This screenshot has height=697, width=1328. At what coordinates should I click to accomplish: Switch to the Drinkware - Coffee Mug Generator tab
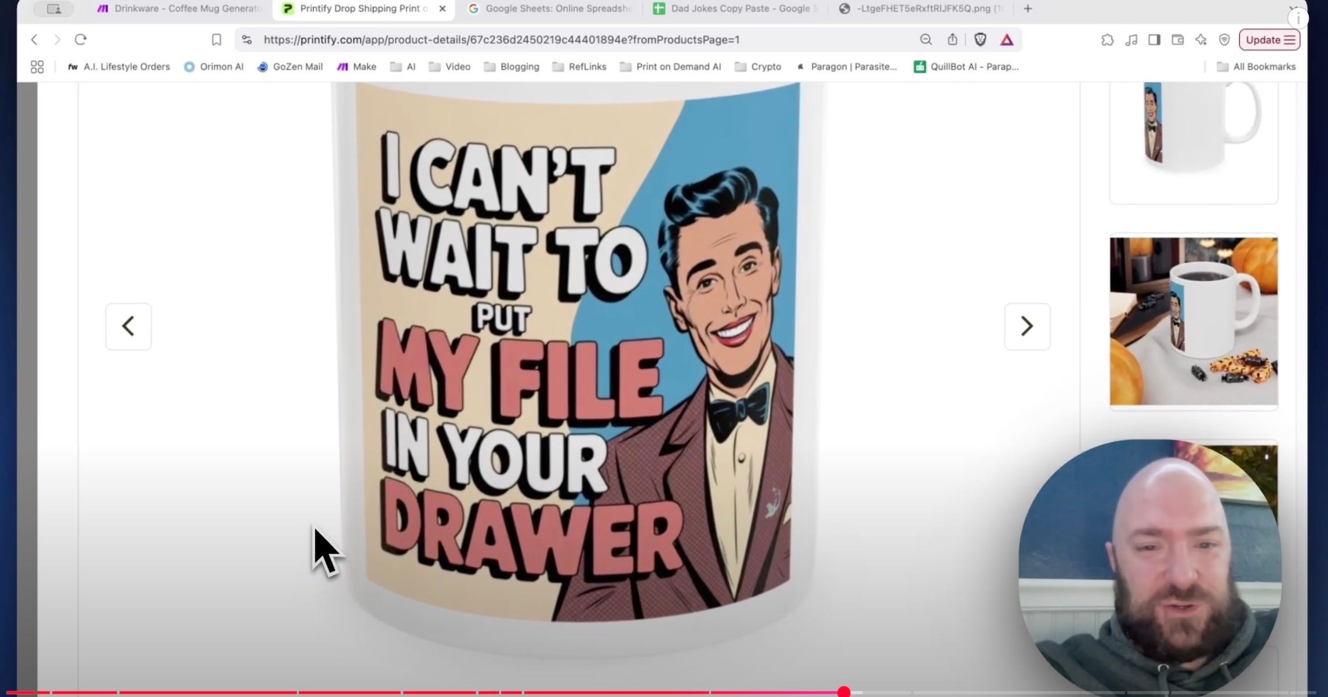click(180, 9)
